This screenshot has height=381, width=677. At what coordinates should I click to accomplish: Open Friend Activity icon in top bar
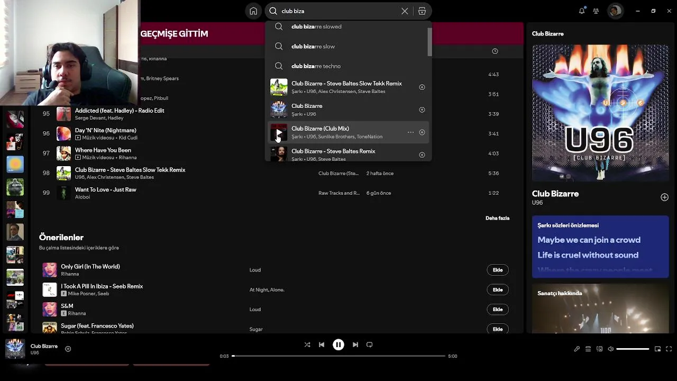(596, 11)
